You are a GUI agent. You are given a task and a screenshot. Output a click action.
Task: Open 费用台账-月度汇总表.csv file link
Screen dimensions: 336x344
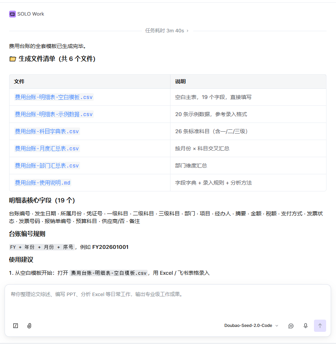(x=47, y=148)
